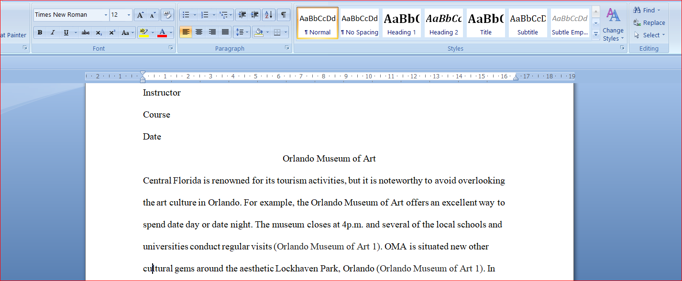Click the Shrink Font icon
This screenshot has width=682, height=281.
point(153,15)
